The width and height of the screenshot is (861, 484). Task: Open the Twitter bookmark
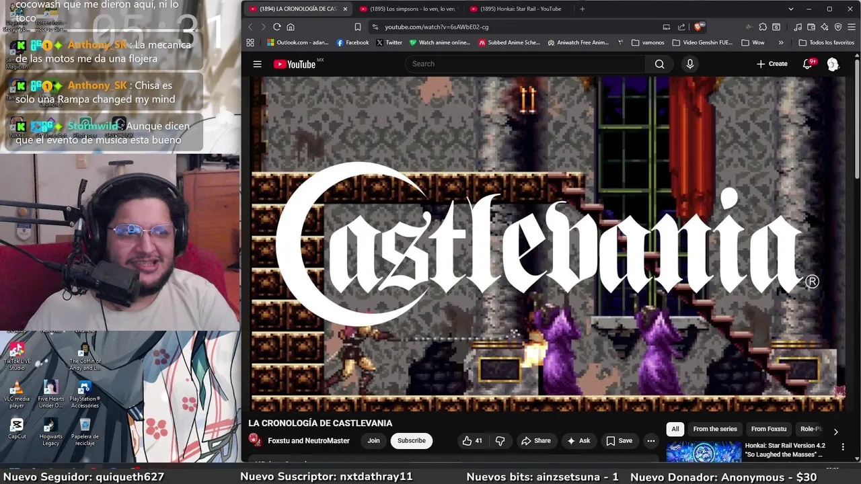pos(389,42)
